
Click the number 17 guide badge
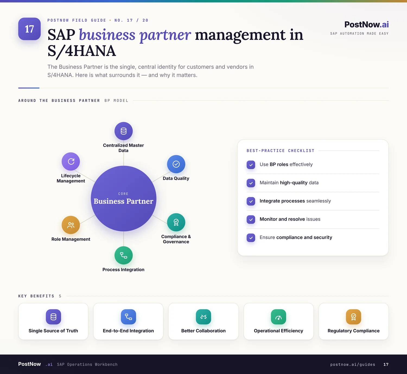coord(29,29)
